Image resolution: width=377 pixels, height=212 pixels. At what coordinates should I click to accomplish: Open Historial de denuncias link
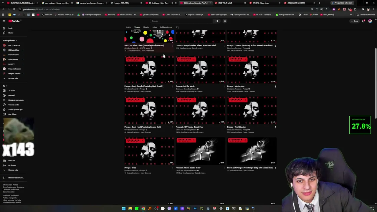pyautogui.click(x=13, y=178)
